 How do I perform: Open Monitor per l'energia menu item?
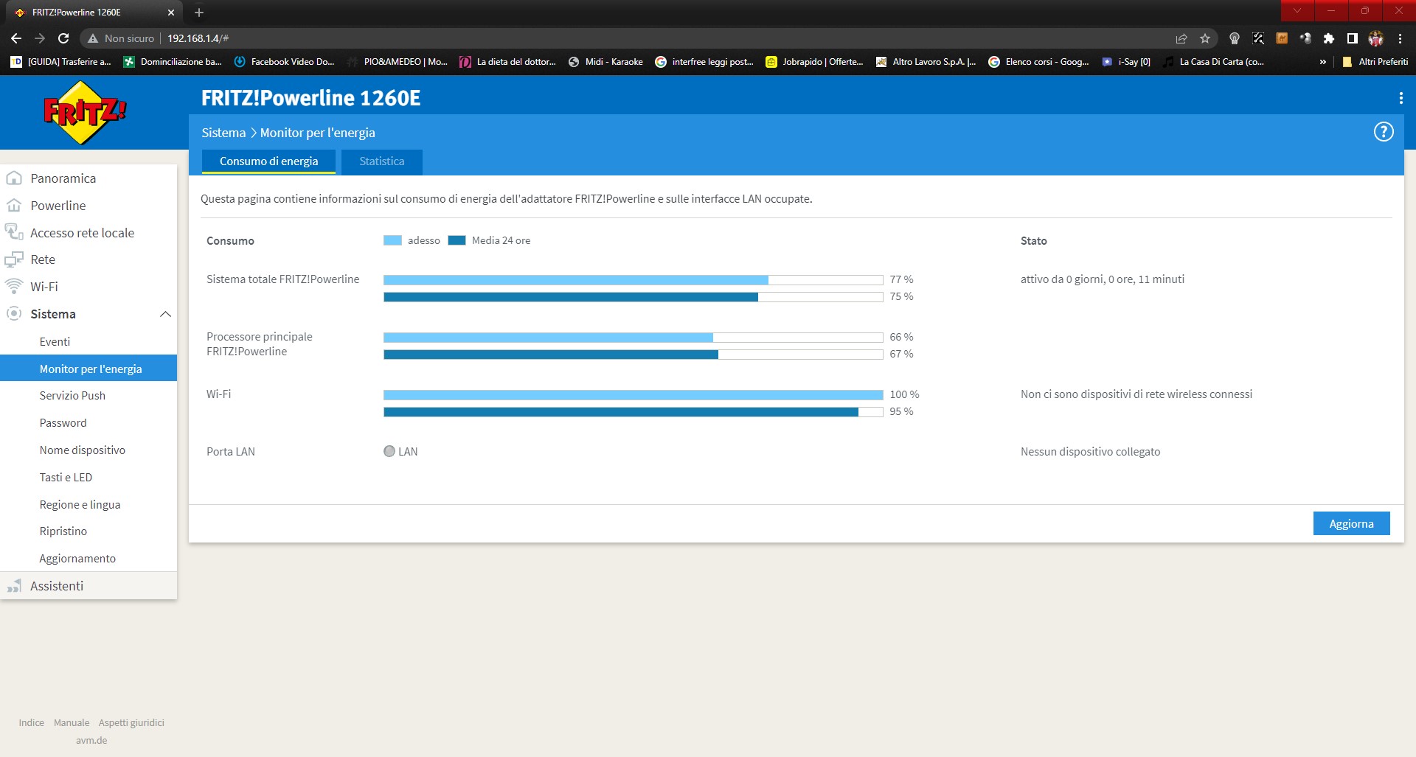tap(88, 369)
